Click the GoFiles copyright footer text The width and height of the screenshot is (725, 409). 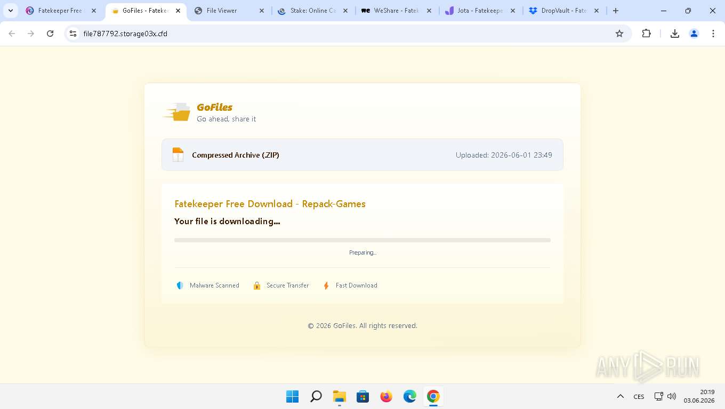(x=362, y=325)
